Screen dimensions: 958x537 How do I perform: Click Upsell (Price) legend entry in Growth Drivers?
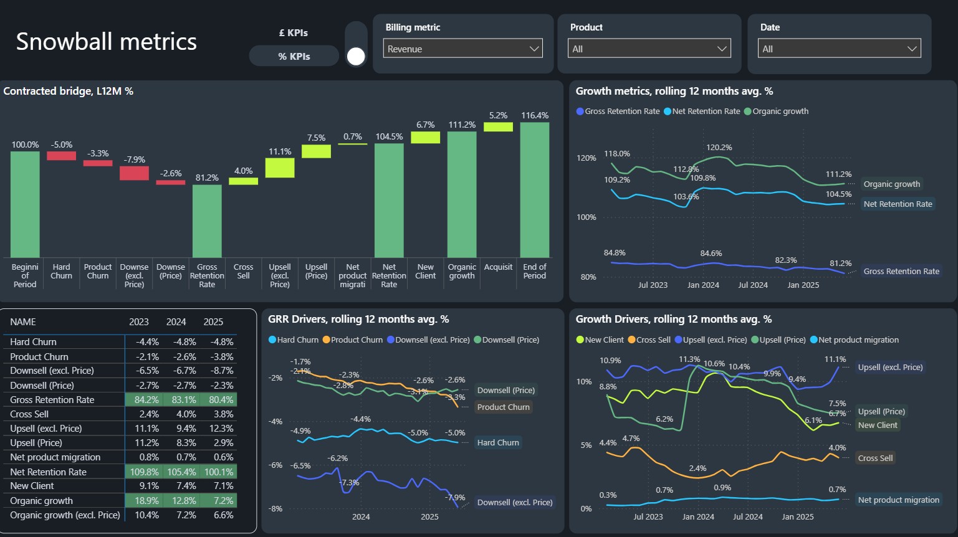[778, 340]
